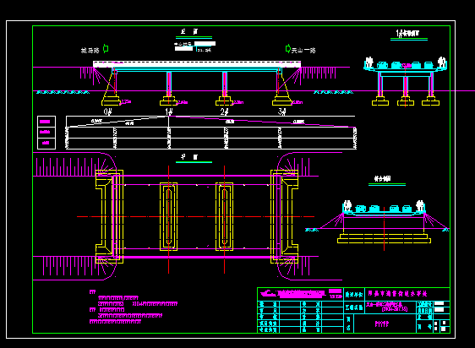475x348 pixels.
Task: Select the yellow footing of elevation pier 2#
Action: tap(225, 101)
